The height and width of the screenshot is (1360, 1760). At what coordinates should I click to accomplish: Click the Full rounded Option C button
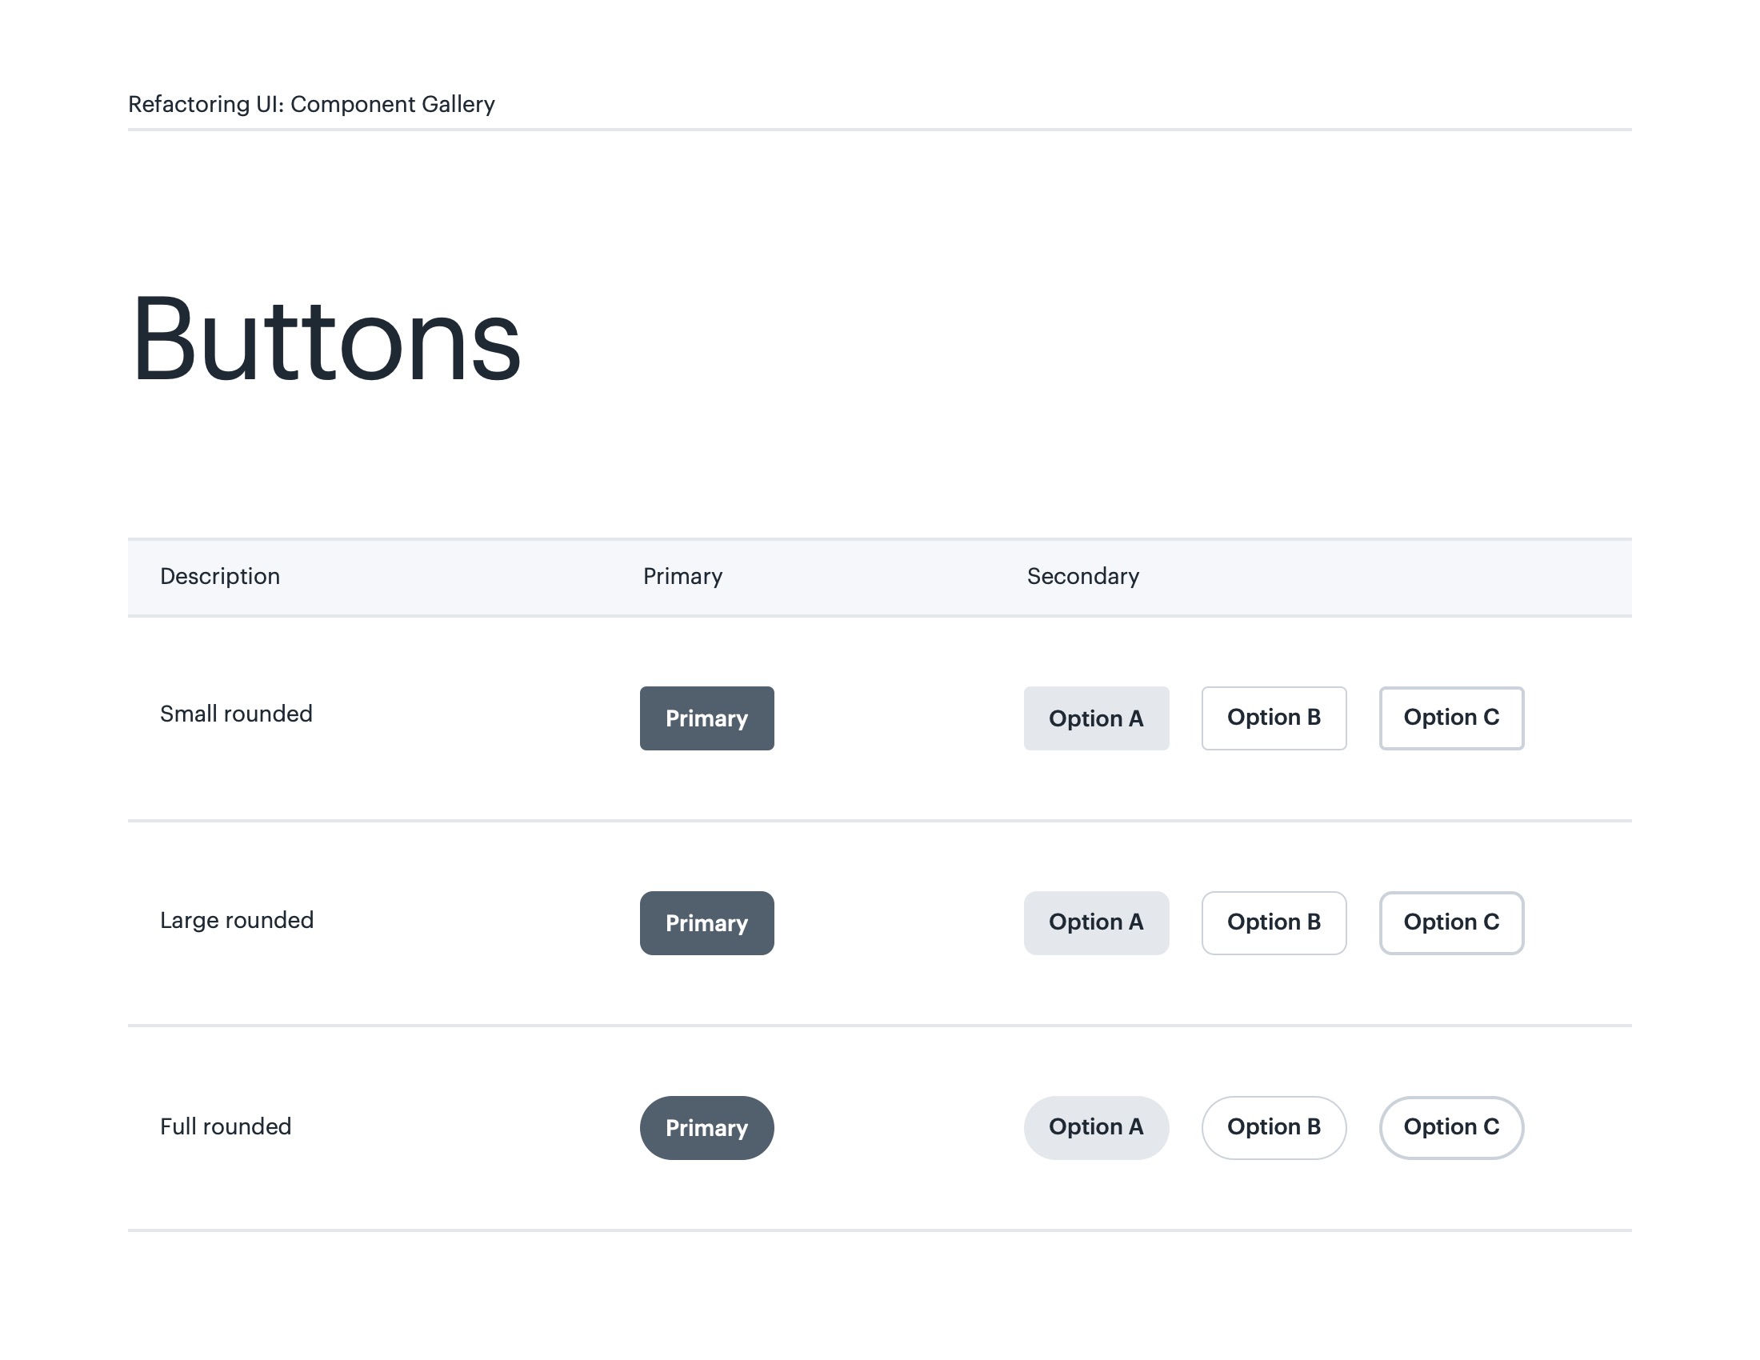click(1450, 1127)
